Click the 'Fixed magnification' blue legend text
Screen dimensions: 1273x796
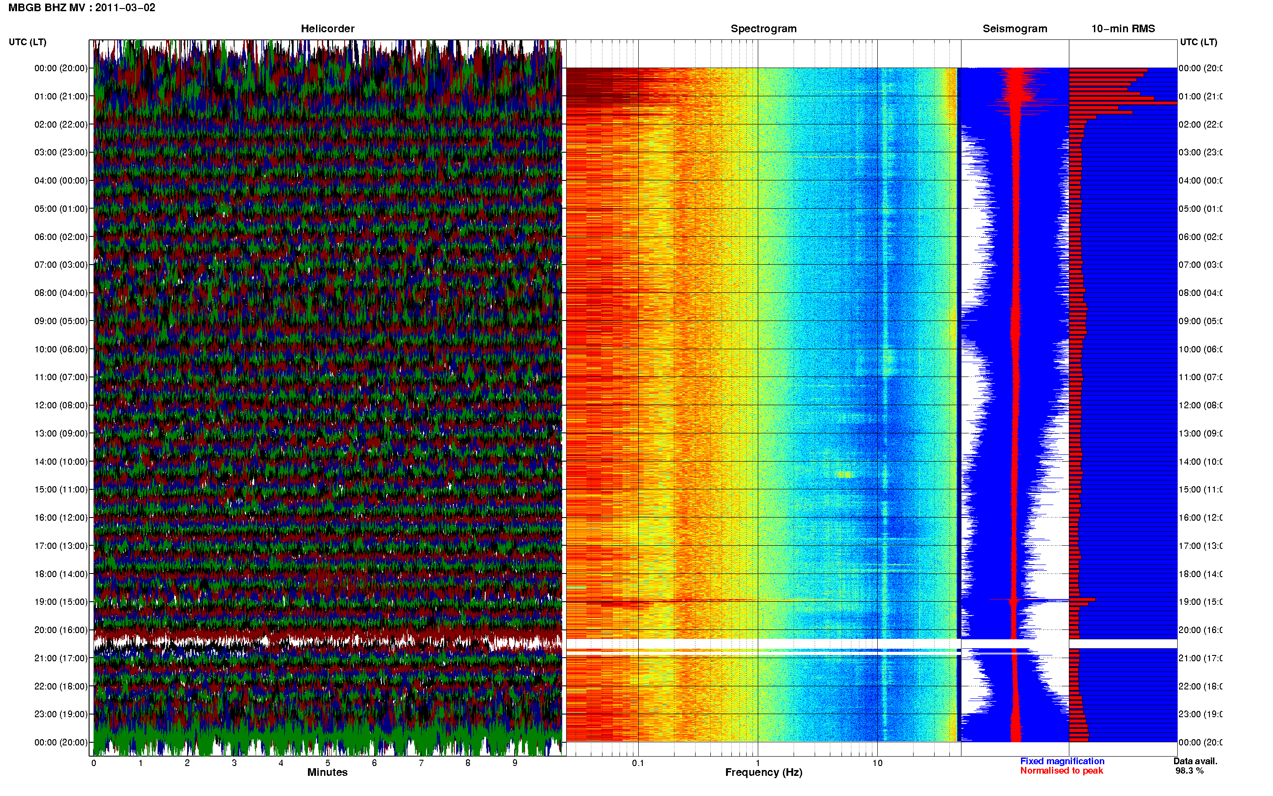[1062, 761]
